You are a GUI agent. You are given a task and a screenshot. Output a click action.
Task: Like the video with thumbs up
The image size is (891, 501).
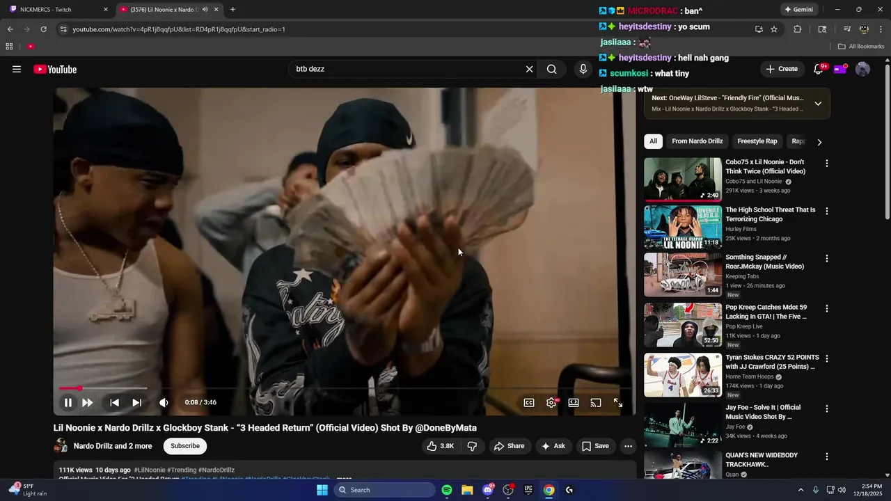[x=441, y=446]
